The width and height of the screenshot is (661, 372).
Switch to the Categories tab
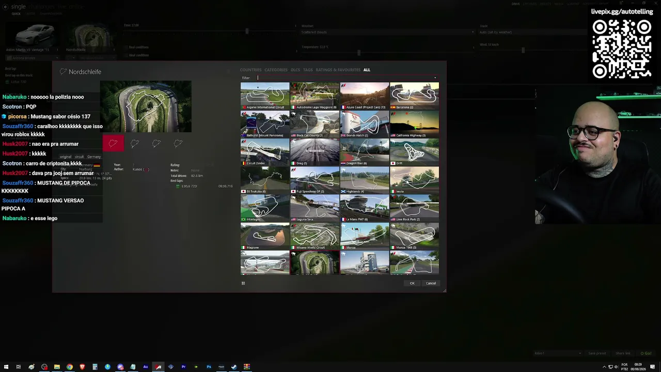coord(276,70)
